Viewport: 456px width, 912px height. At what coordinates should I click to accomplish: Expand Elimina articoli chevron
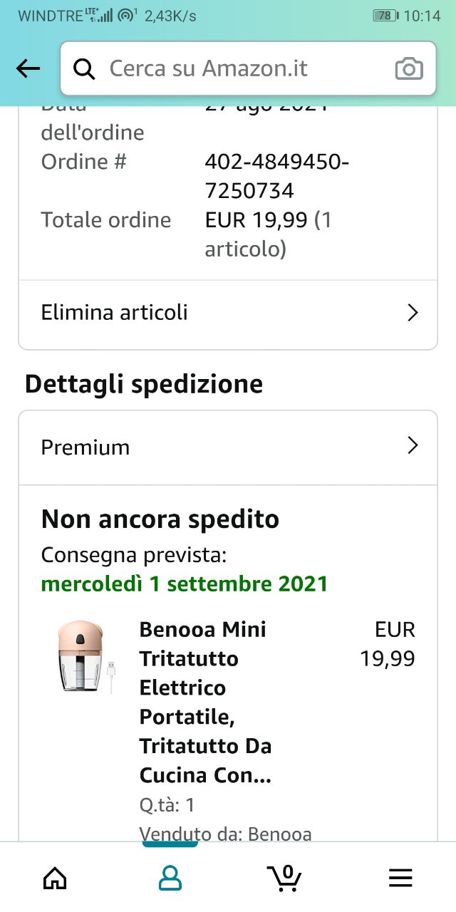tap(412, 313)
